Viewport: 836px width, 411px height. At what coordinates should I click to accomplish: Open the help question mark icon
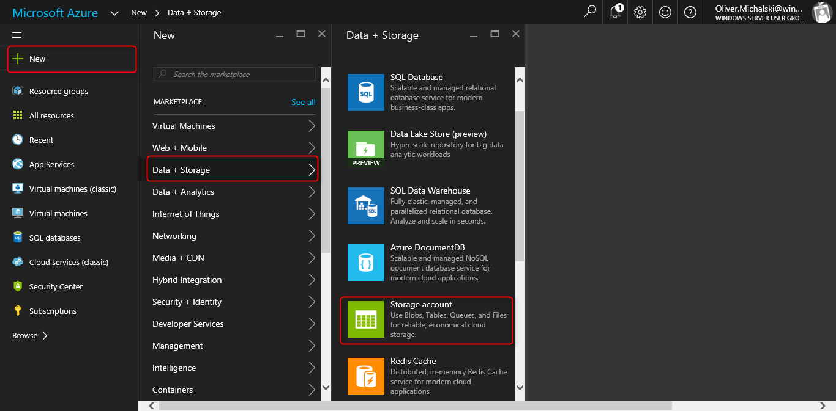pyautogui.click(x=690, y=12)
